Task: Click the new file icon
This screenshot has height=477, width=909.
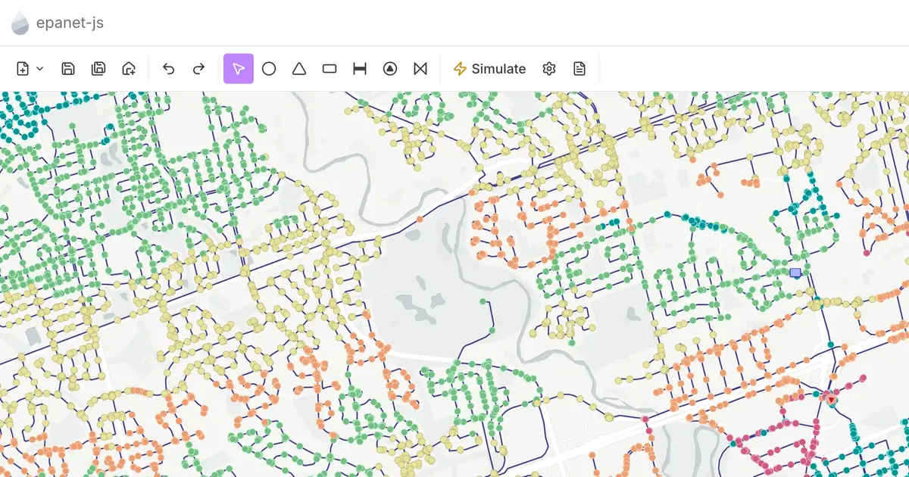Action: click(x=23, y=69)
